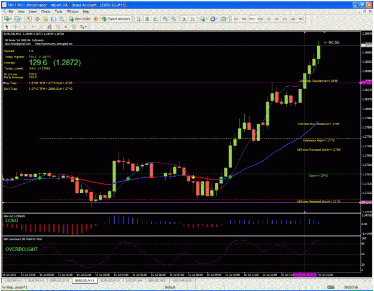Open the Charts menu
This screenshot has height=291, width=374.
[x=45, y=11]
